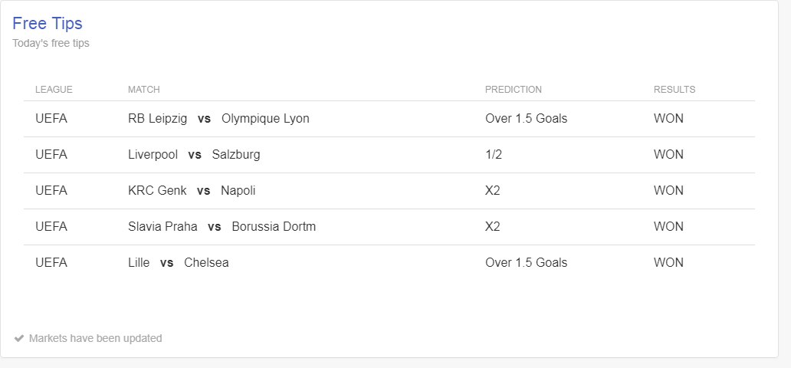The image size is (791, 368).
Task: Click the Lille team name
Action: (x=139, y=262)
